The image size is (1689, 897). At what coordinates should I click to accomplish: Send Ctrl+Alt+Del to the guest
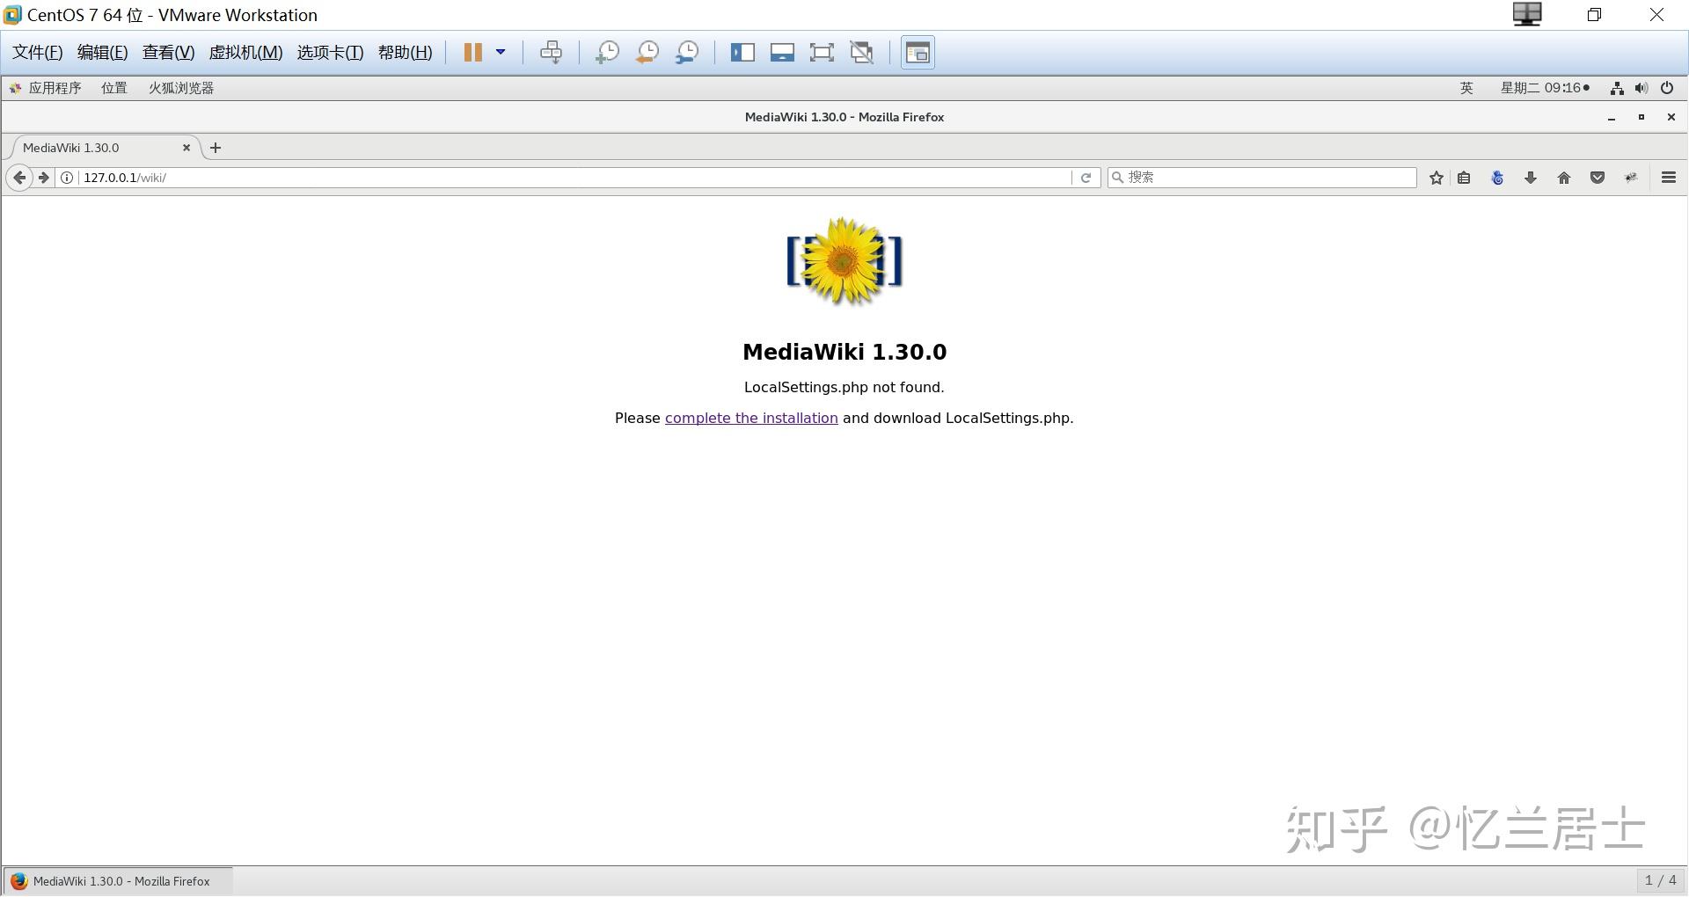click(552, 52)
